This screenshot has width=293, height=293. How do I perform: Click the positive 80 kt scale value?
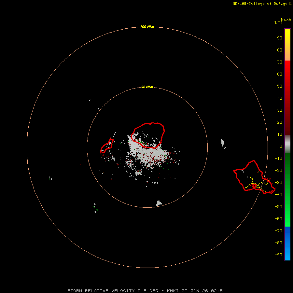[x=280, y=50]
